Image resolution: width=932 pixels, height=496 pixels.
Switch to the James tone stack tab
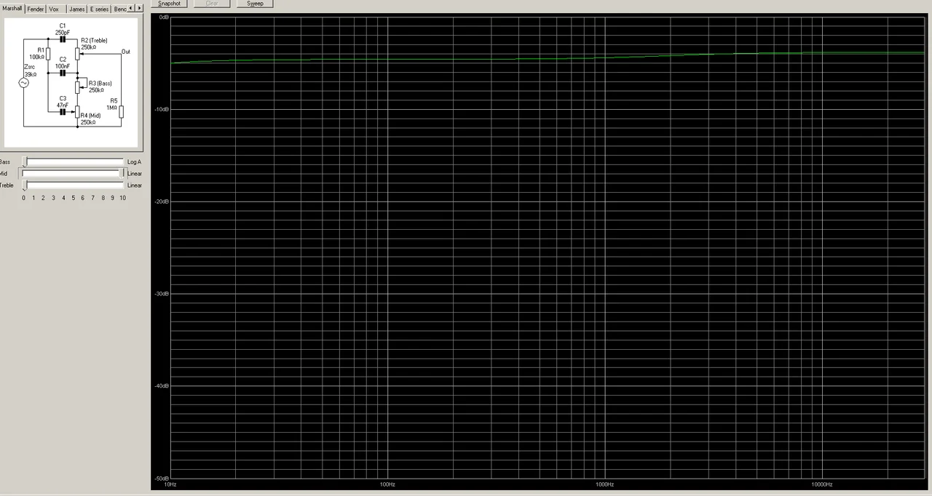click(76, 8)
